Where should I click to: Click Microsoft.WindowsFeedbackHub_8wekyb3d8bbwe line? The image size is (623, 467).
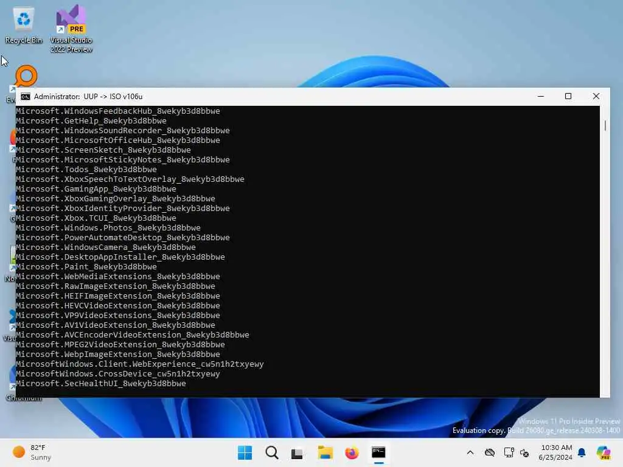(x=118, y=111)
